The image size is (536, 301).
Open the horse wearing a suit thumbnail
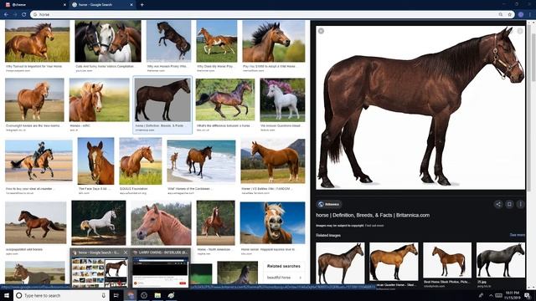point(35,273)
